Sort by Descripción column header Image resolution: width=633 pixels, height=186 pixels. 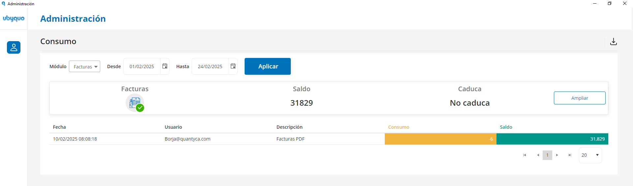(x=289, y=127)
